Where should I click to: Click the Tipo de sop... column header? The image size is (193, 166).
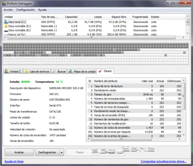coord(50,17)
